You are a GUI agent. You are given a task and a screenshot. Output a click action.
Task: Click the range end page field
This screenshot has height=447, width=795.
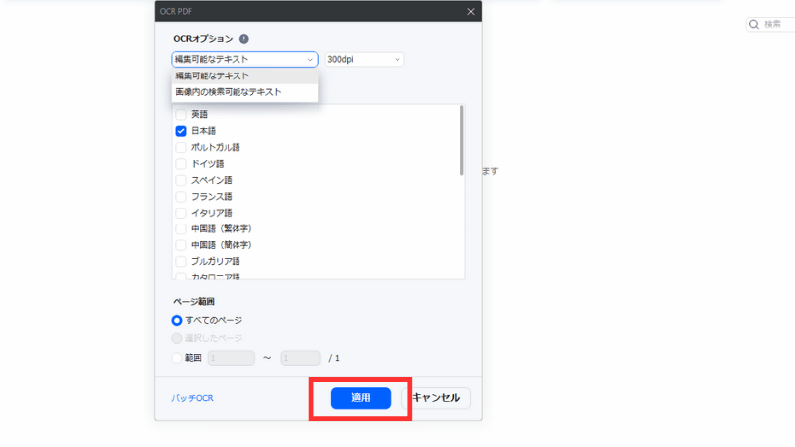click(301, 358)
